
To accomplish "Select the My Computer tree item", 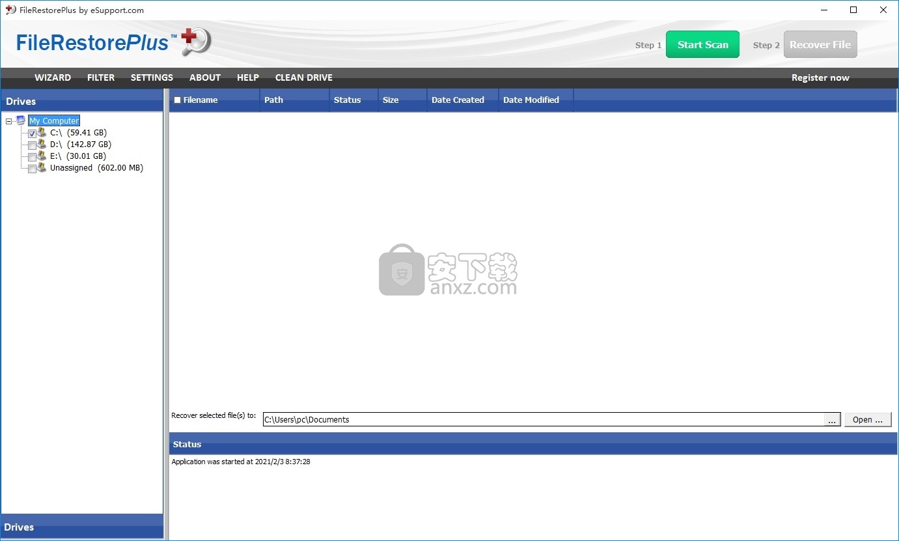I will [54, 120].
